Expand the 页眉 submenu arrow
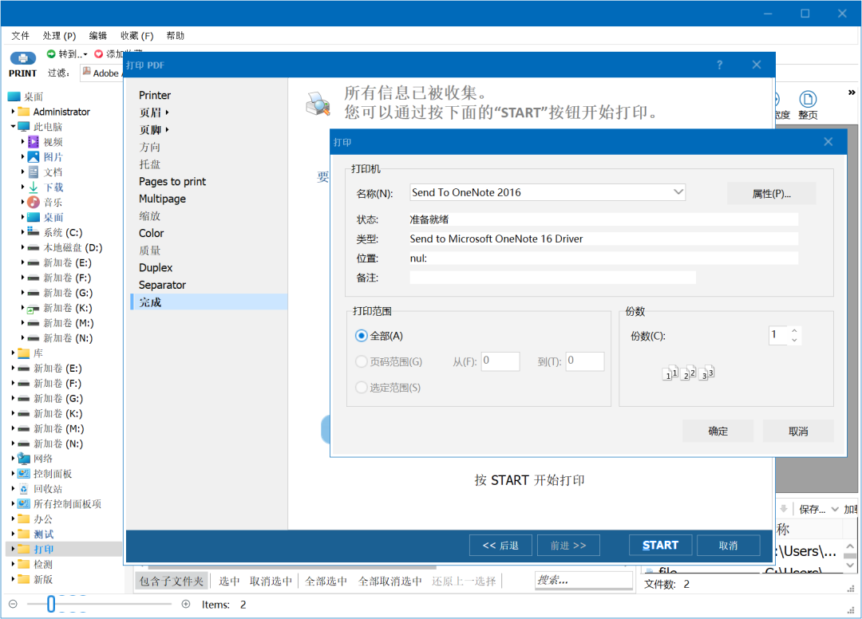This screenshot has height=619, width=862. coord(167,112)
